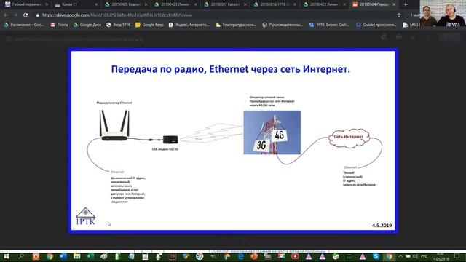The width and height of the screenshot is (466, 262).
Task: Open the Windows notification center
Action: [x=457, y=256]
